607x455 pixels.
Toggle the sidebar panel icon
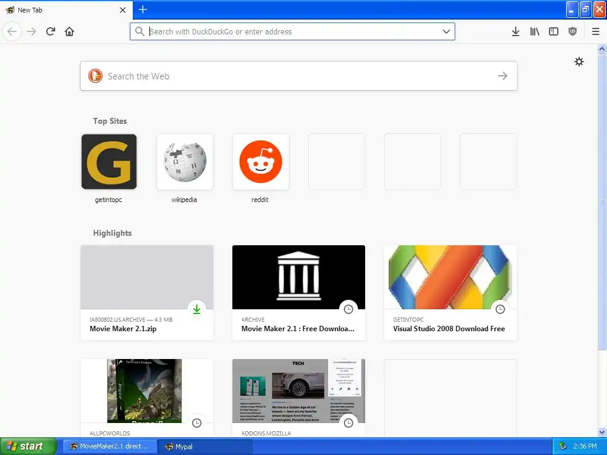pos(554,31)
